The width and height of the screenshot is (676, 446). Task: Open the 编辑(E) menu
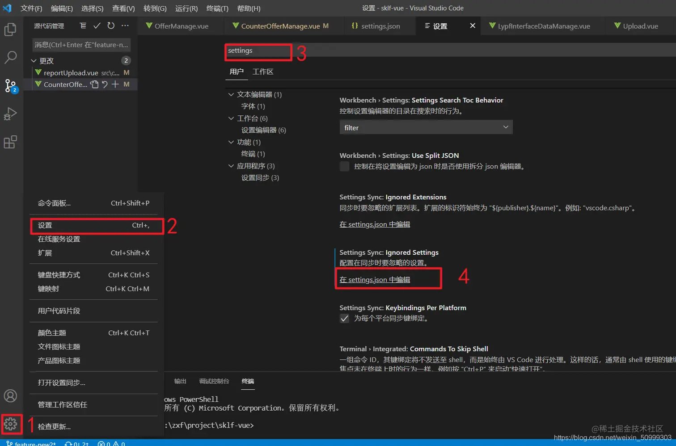tap(62, 8)
